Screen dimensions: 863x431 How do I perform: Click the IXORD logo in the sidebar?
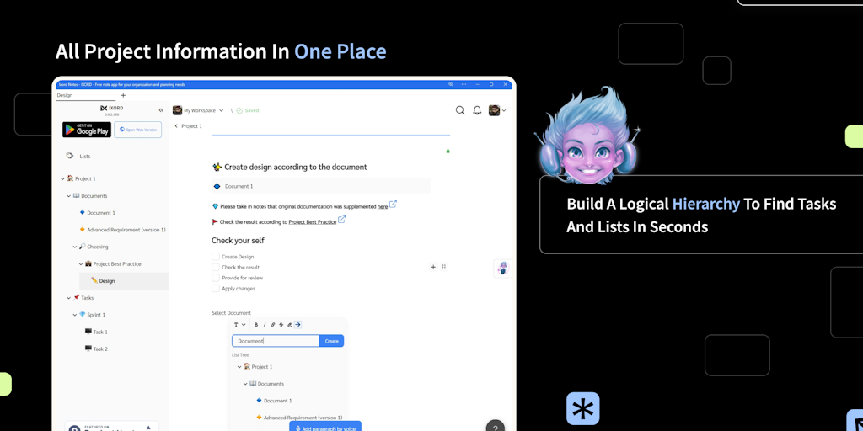click(112, 109)
